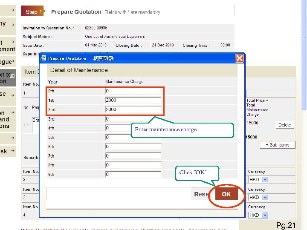Click the 8th year maintenance charge field
Image resolution: width=307 pixels, height=230 pixels.
tap(133, 165)
